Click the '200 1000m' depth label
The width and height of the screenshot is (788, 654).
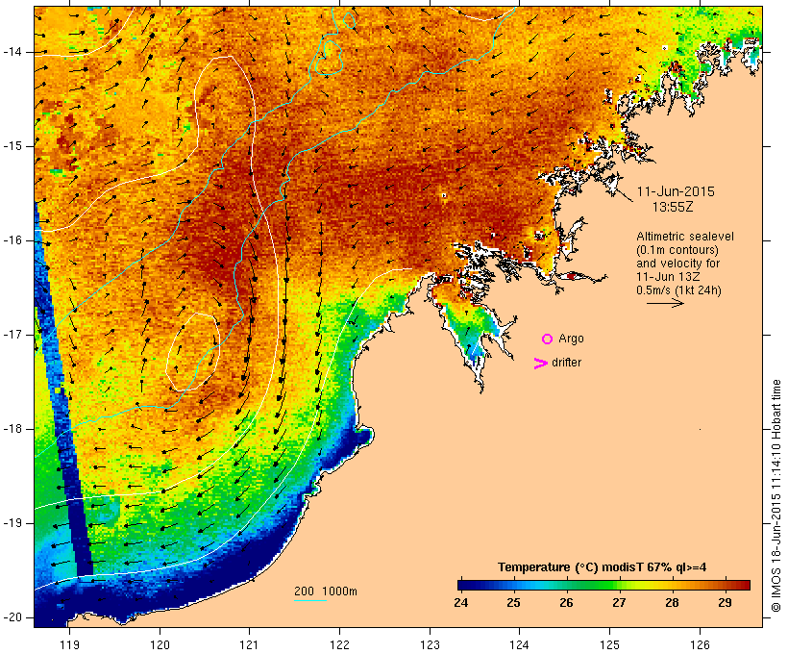pyautogui.click(x=326, y=591)
